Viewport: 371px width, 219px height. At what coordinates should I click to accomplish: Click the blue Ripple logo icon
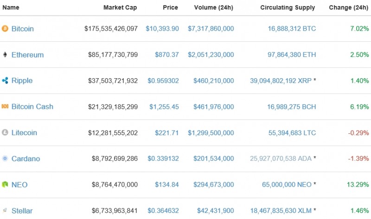click(x=5, y=81)
